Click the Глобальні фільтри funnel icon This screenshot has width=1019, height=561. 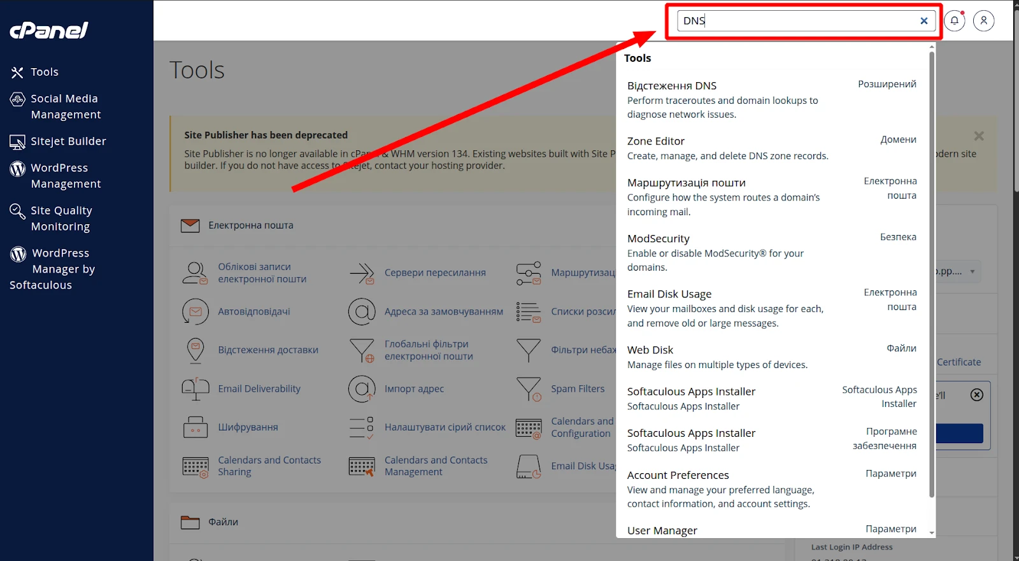pyautogui.click(x=362, y=350)
